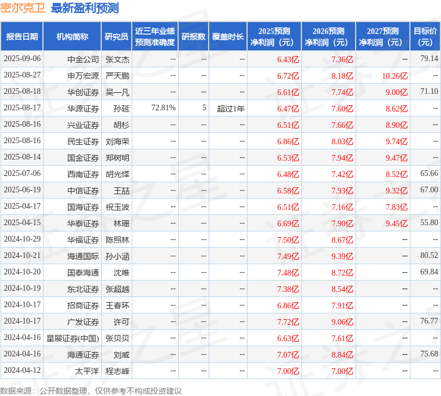441x396 pixels.
Task: Click target price 79.14
Action: coord(429,58)
